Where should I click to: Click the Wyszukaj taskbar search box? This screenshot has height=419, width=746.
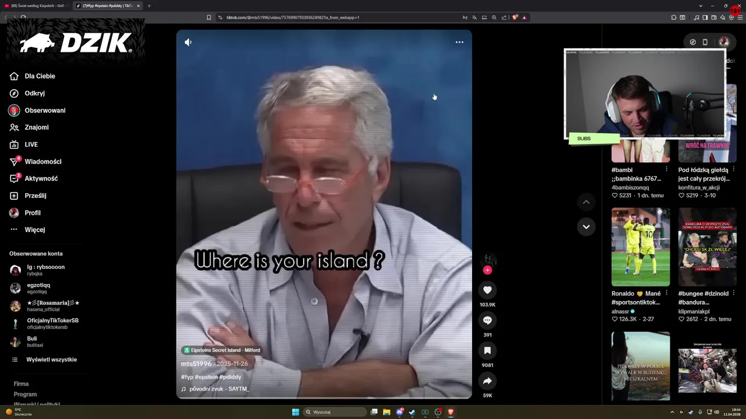click(335, 412)
